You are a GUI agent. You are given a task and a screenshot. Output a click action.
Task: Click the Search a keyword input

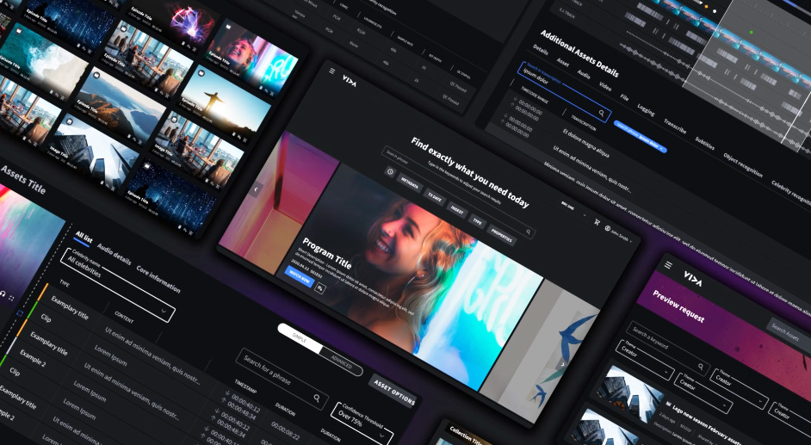tap(668, 348)
